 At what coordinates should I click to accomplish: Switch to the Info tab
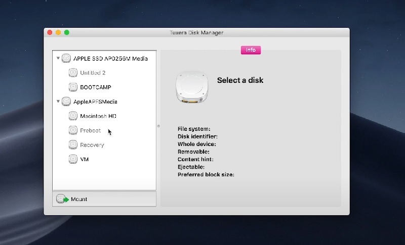(x=251, y=50)
